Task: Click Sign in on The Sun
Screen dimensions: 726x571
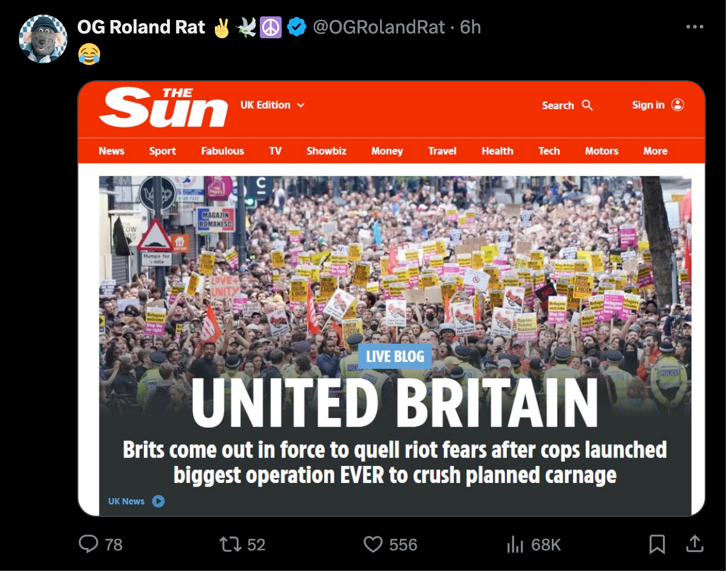Action: 657,104
